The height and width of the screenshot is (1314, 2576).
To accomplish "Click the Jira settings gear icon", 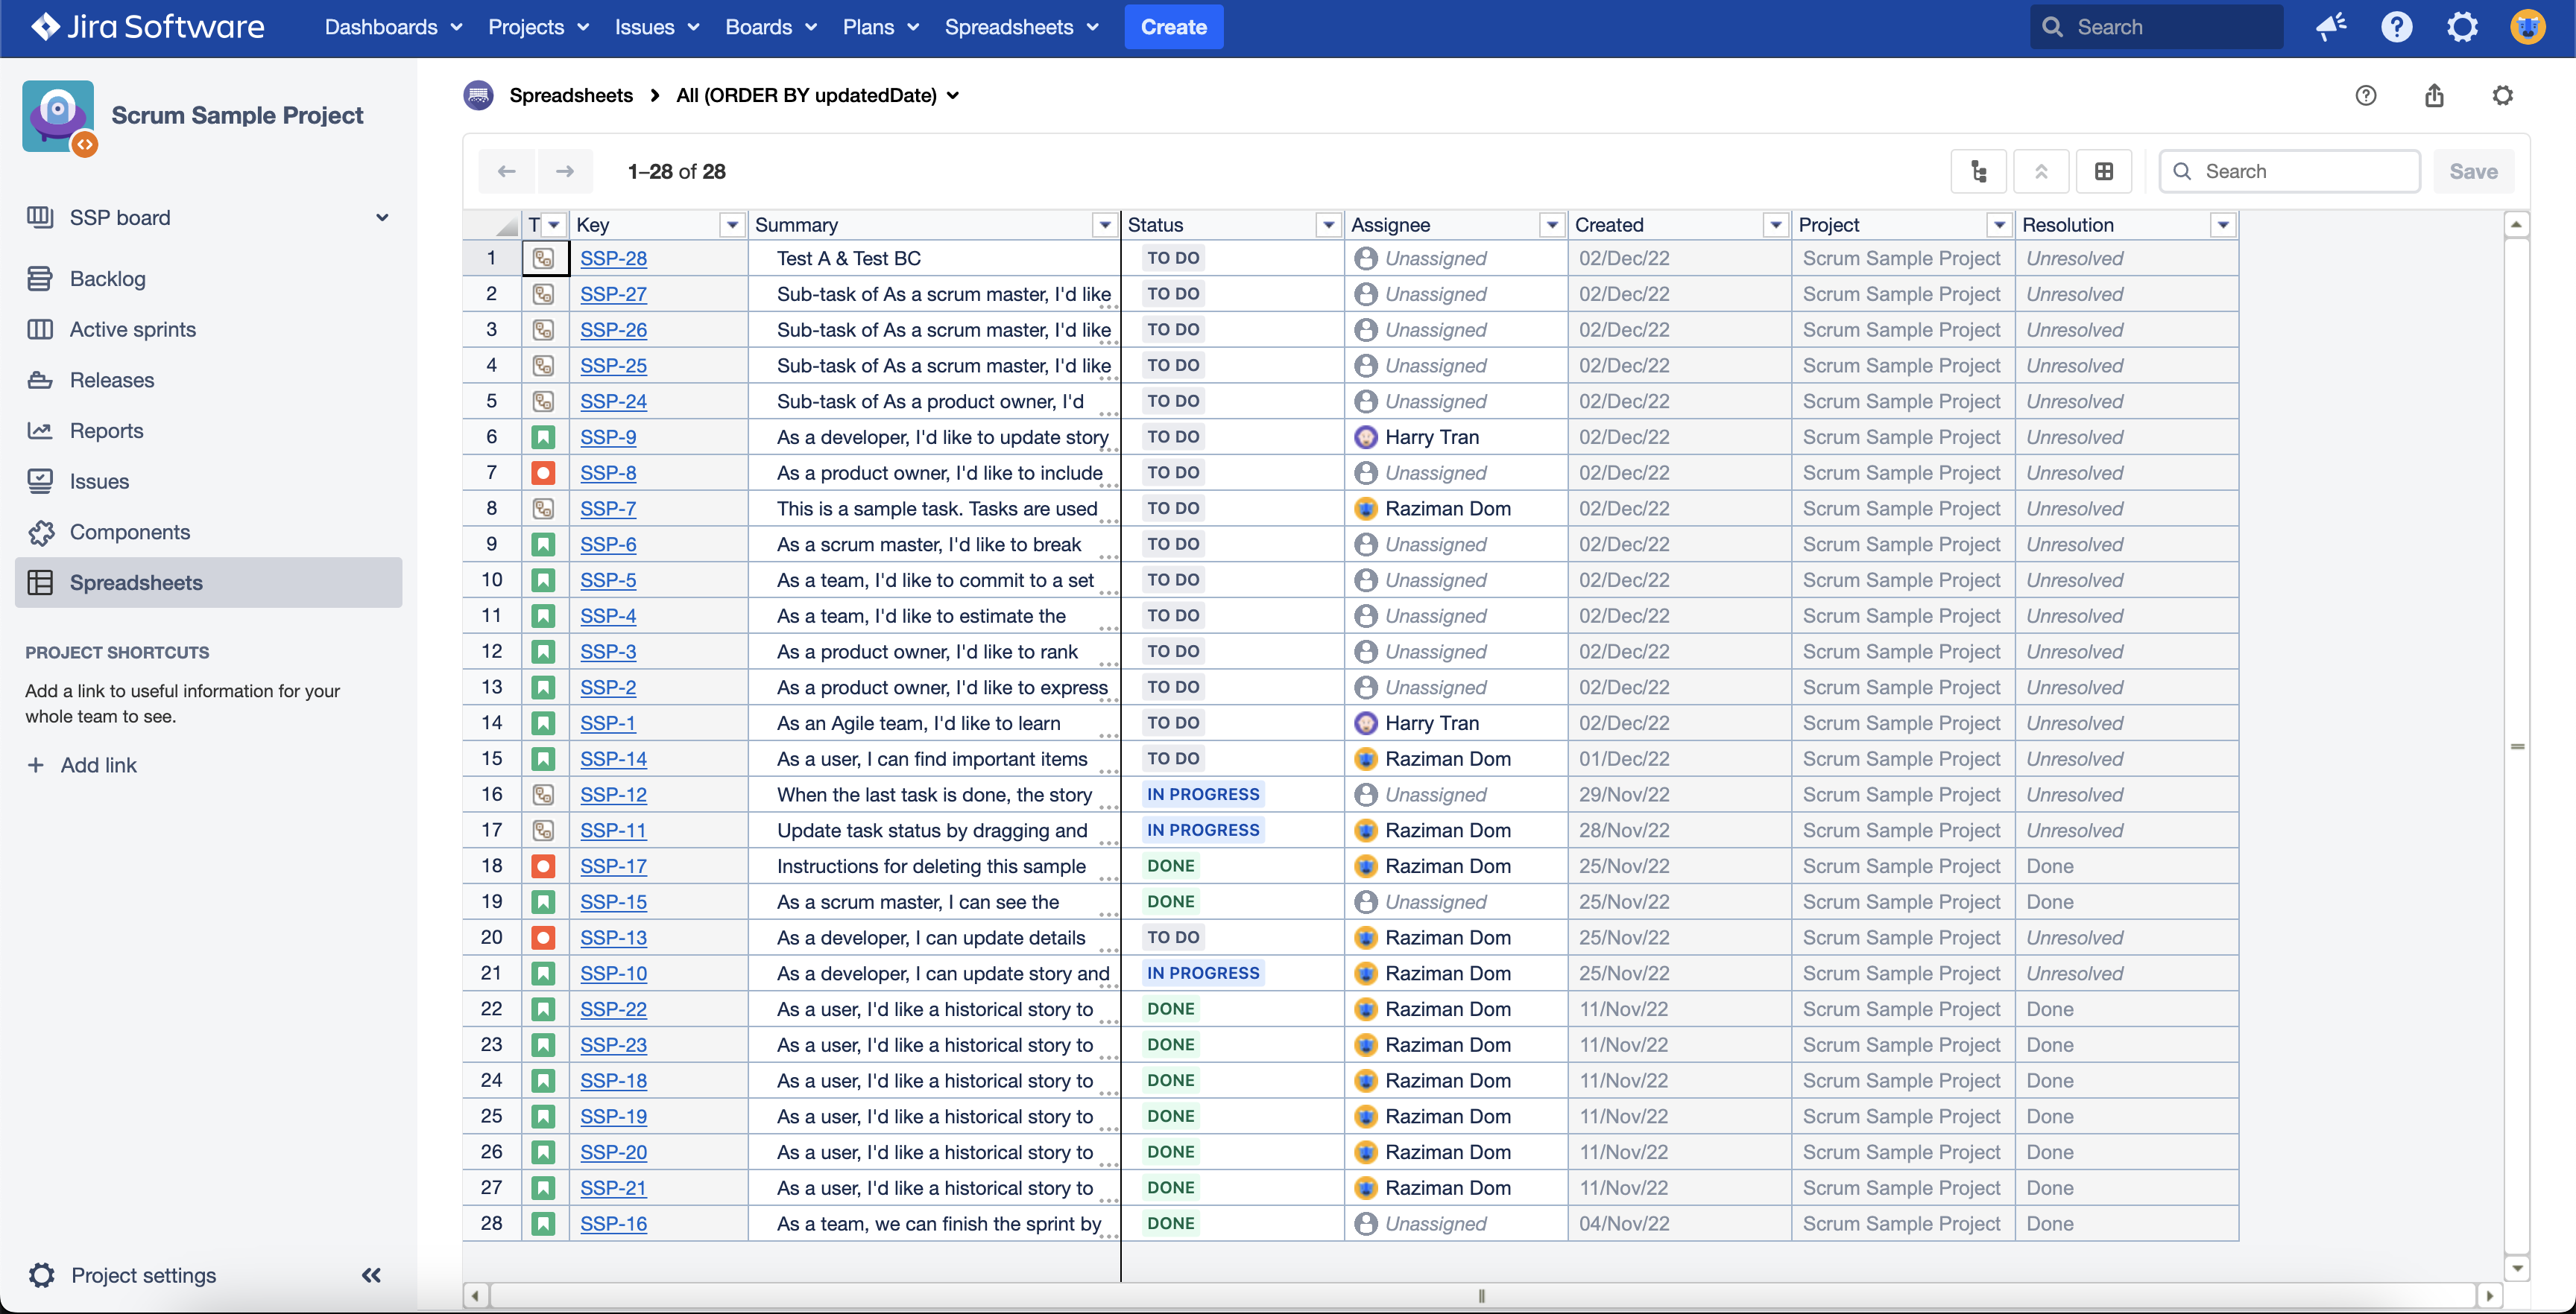I will [2462, 26].
